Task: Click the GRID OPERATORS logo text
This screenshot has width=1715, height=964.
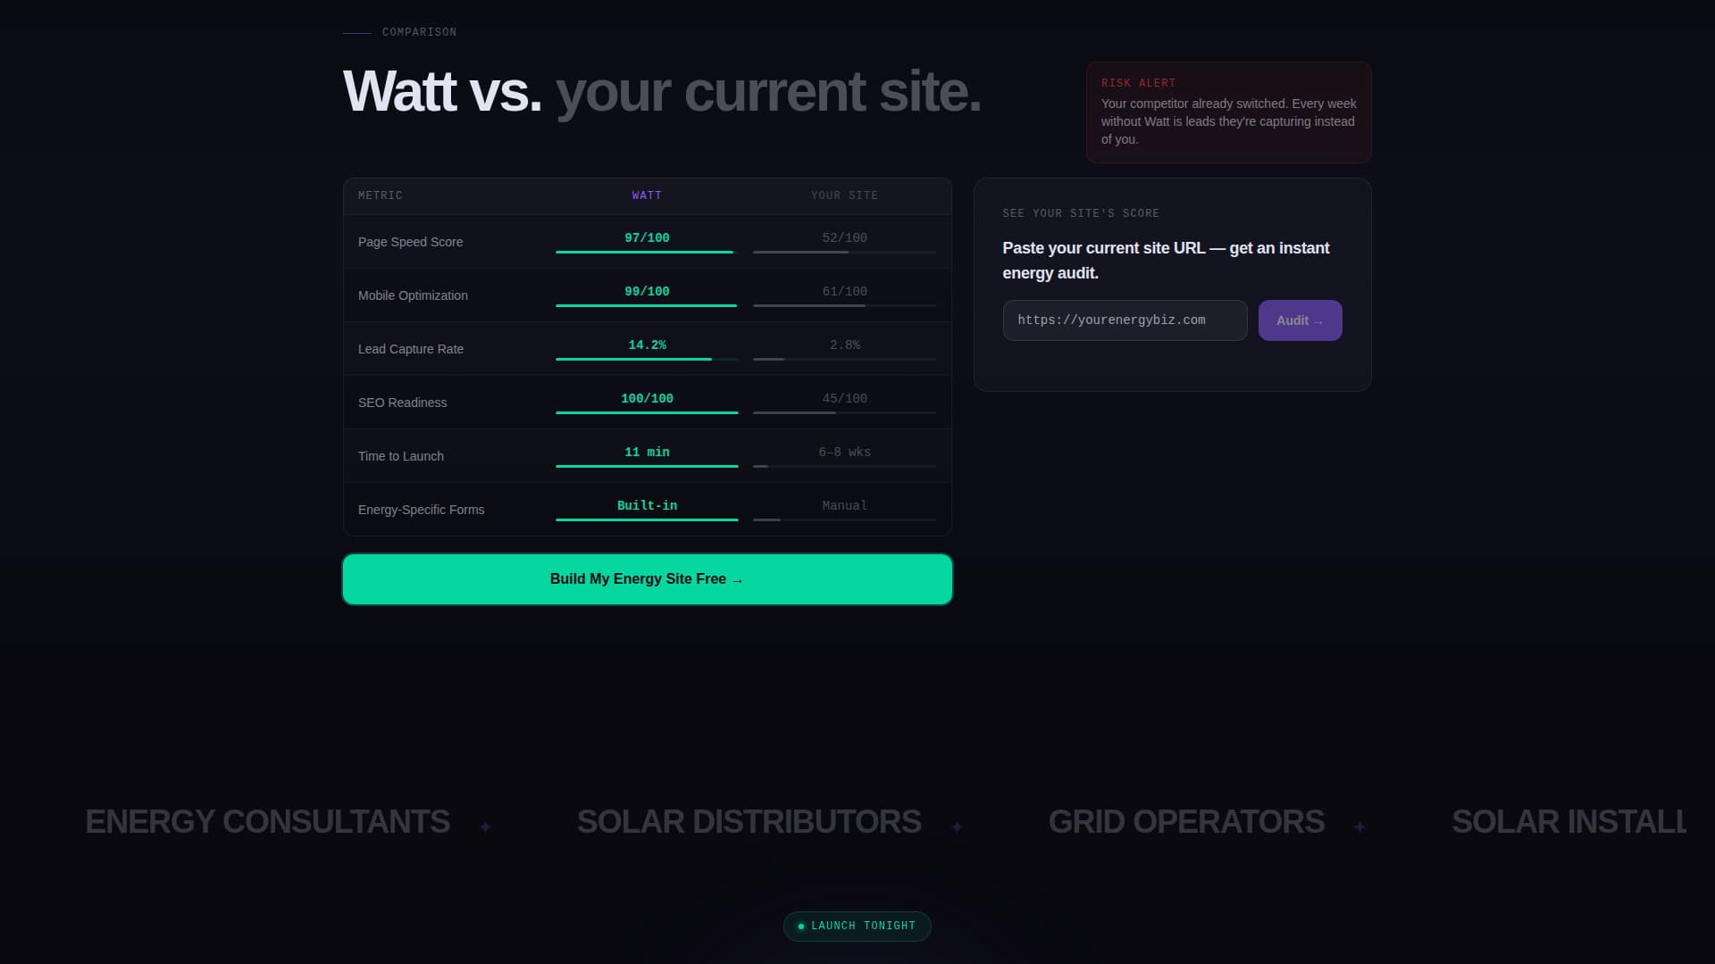Action: click(1187, 821)
